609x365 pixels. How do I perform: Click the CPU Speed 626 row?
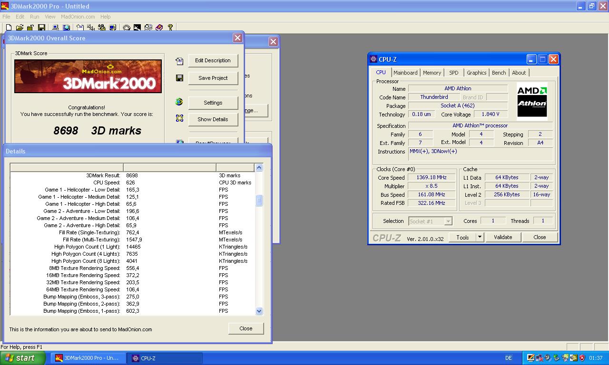132,182
